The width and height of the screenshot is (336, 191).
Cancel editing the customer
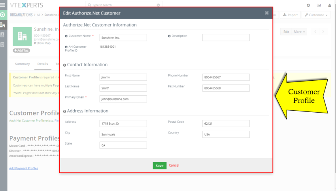174,165
